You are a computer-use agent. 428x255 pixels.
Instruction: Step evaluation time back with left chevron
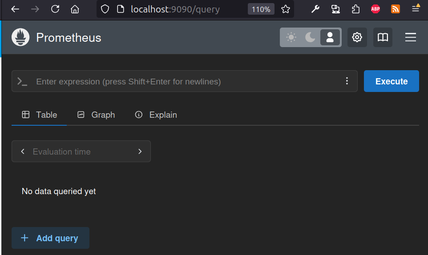[x=23, y=151]
